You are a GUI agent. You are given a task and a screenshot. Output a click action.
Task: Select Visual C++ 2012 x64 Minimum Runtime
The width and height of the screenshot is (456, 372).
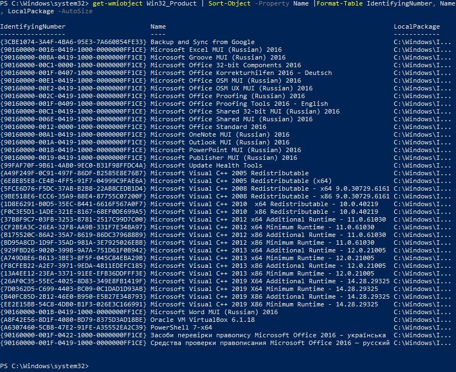pos(262,227)
